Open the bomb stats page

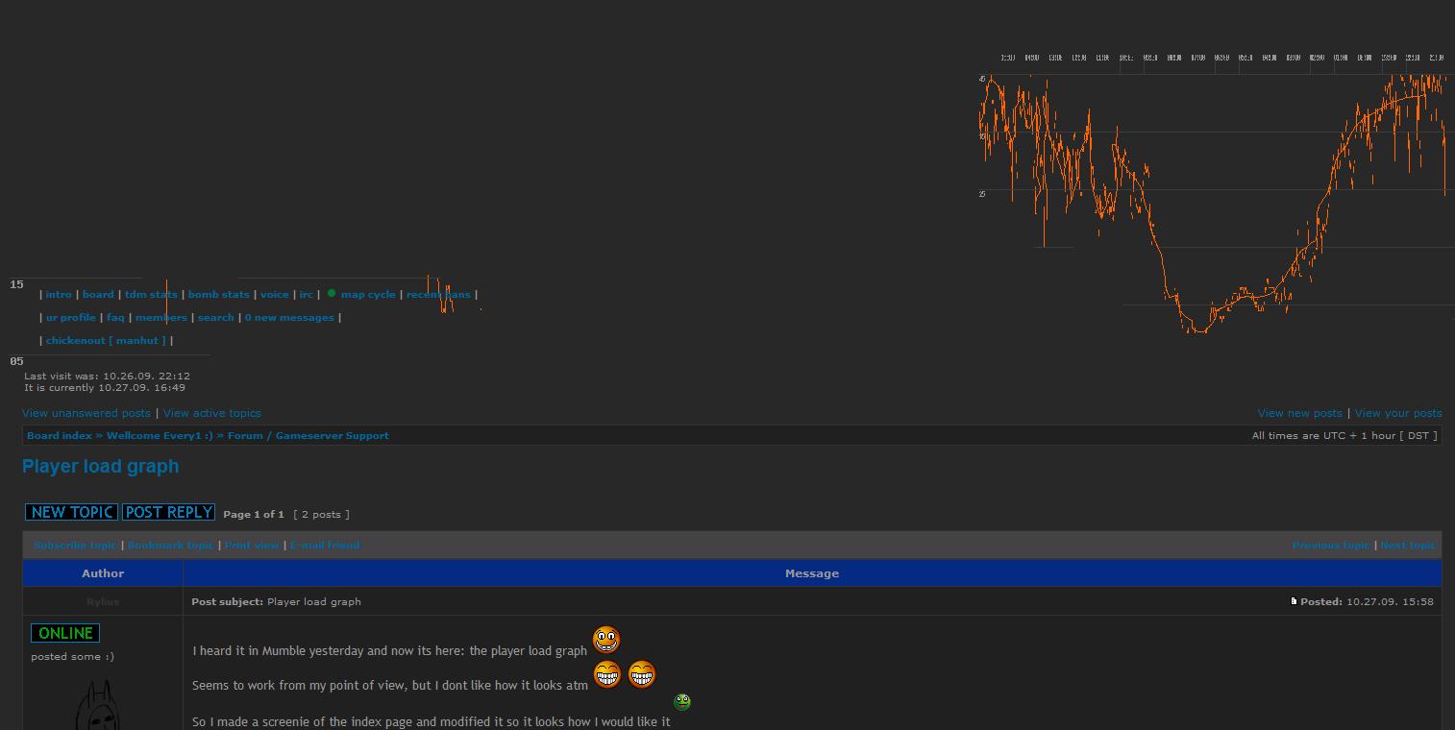click(218, 295)
